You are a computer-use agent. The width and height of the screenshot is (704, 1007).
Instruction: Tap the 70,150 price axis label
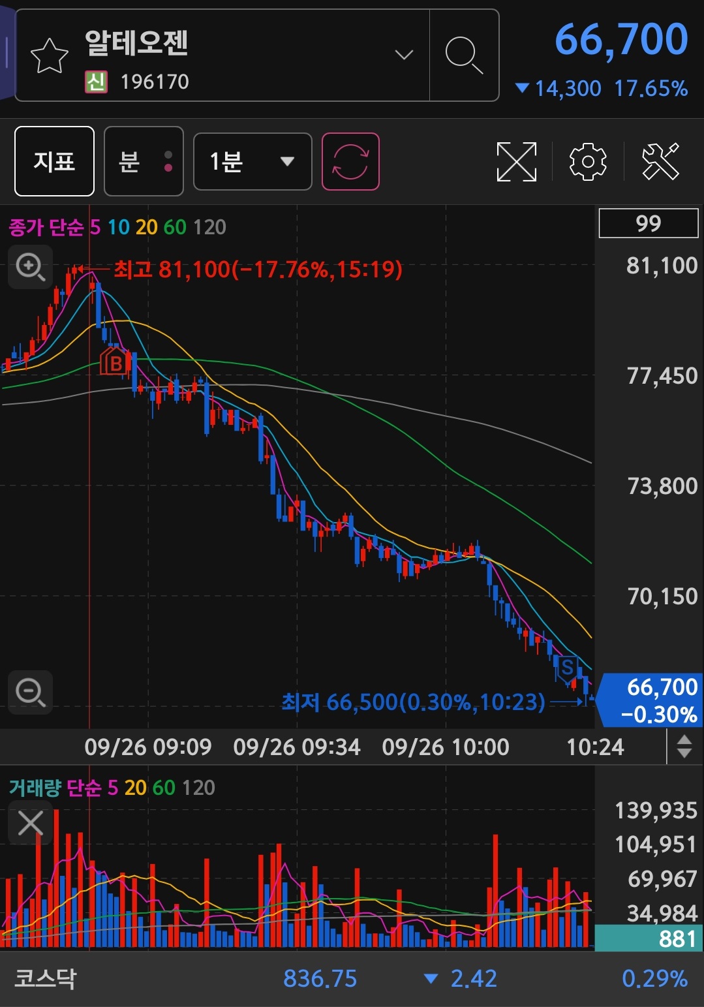[662, 596]
